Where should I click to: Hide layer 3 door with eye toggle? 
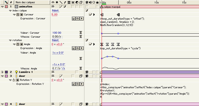coord(87,76)
